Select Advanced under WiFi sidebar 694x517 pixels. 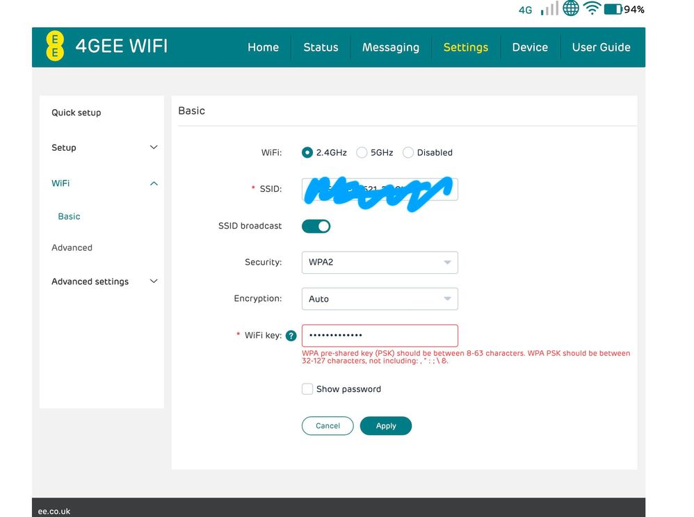[72, 247]
